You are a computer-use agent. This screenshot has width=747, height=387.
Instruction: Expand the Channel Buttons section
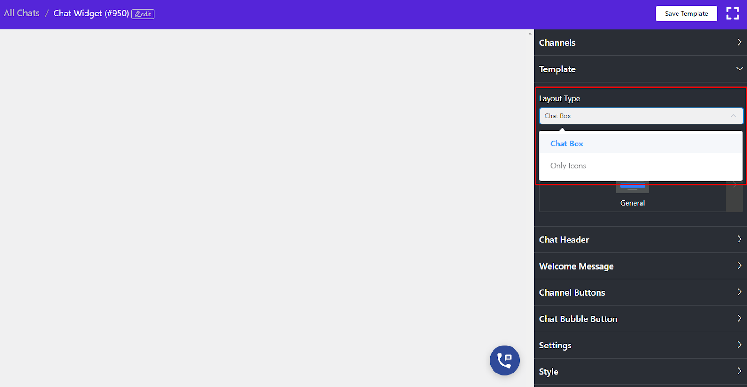641,292
